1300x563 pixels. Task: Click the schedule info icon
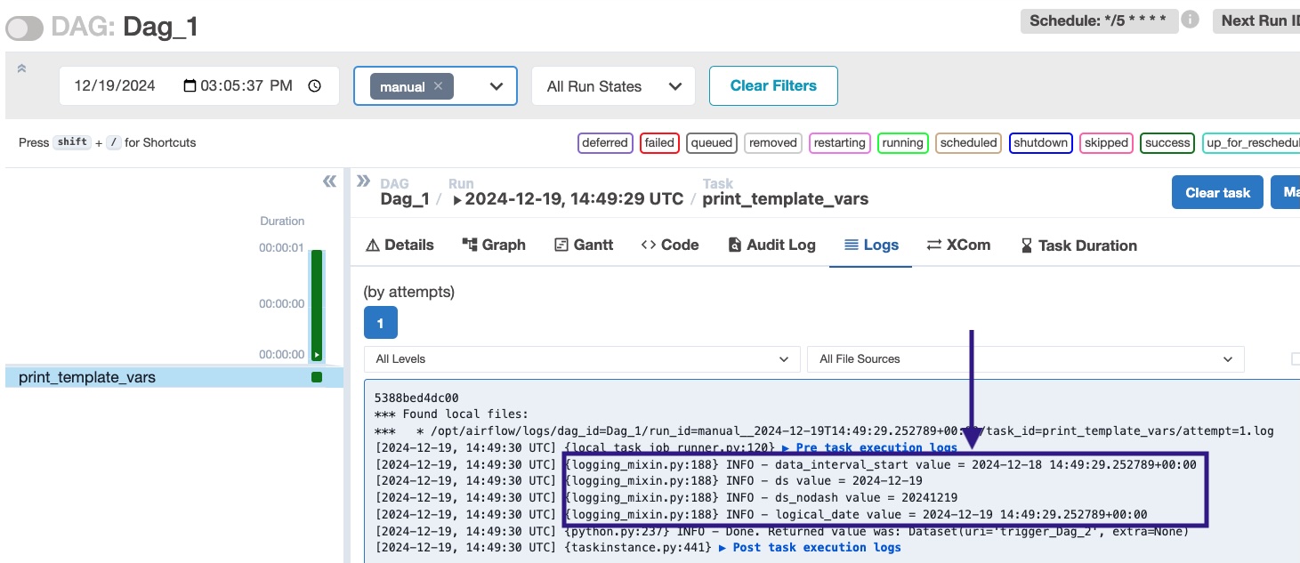tap(1190, 20)
